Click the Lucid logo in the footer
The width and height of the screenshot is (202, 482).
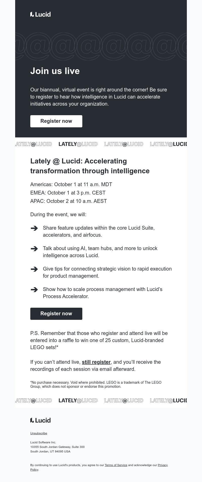(40, 420)
